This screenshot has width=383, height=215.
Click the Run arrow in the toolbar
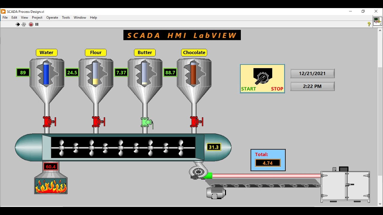point(18,24)
